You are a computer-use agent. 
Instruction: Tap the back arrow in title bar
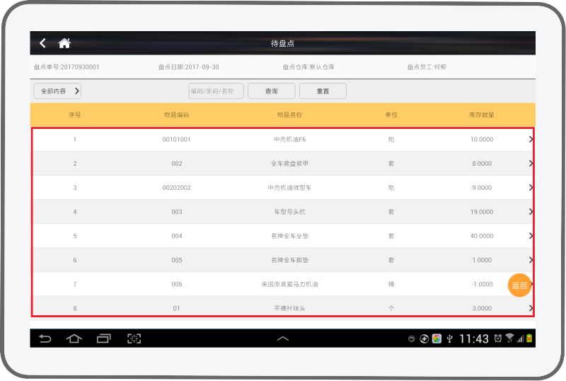(43, 43)
